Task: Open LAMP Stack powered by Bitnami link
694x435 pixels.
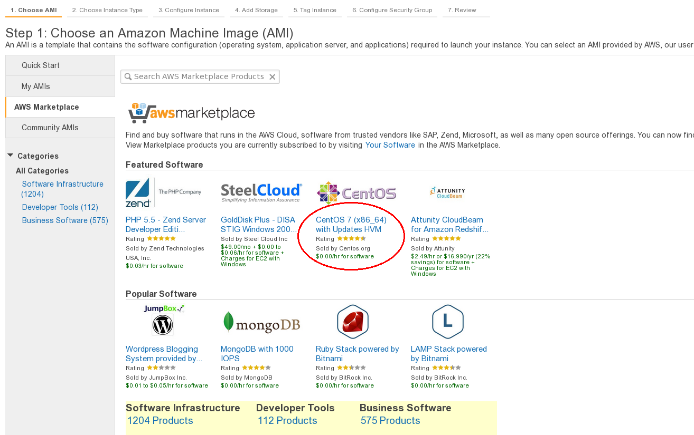Action: click(x=449, y=354)
